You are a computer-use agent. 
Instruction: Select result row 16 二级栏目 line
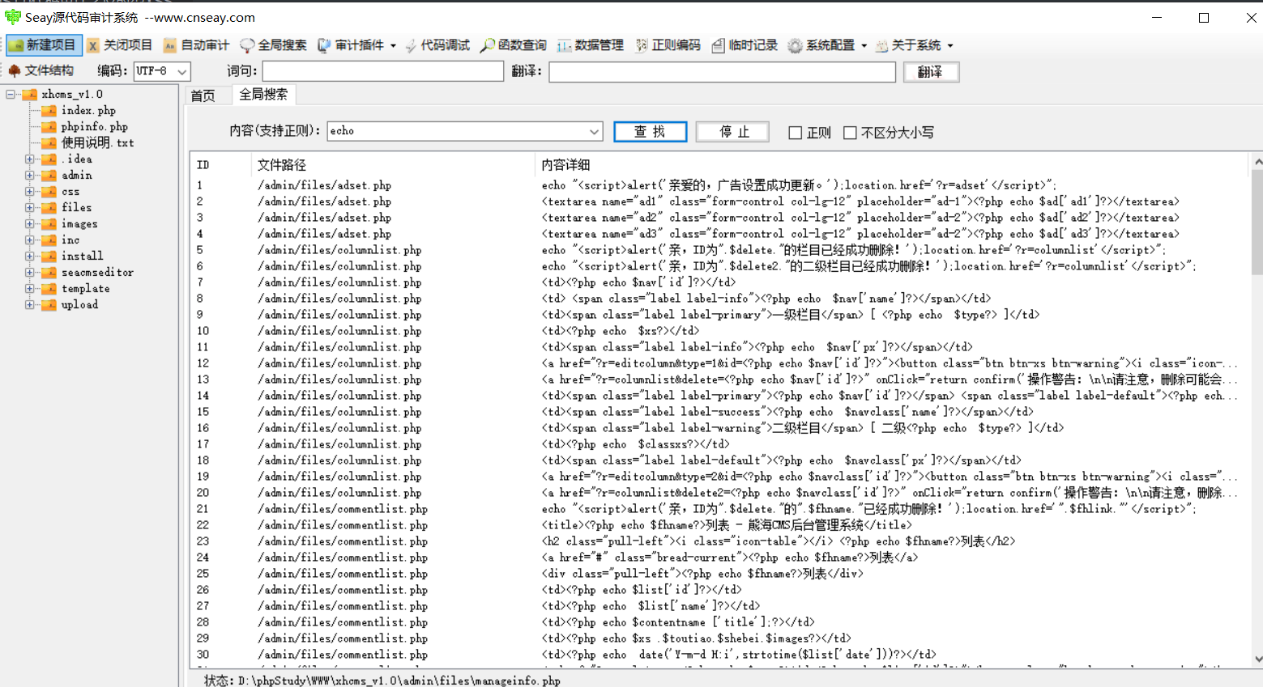(719, 428)
